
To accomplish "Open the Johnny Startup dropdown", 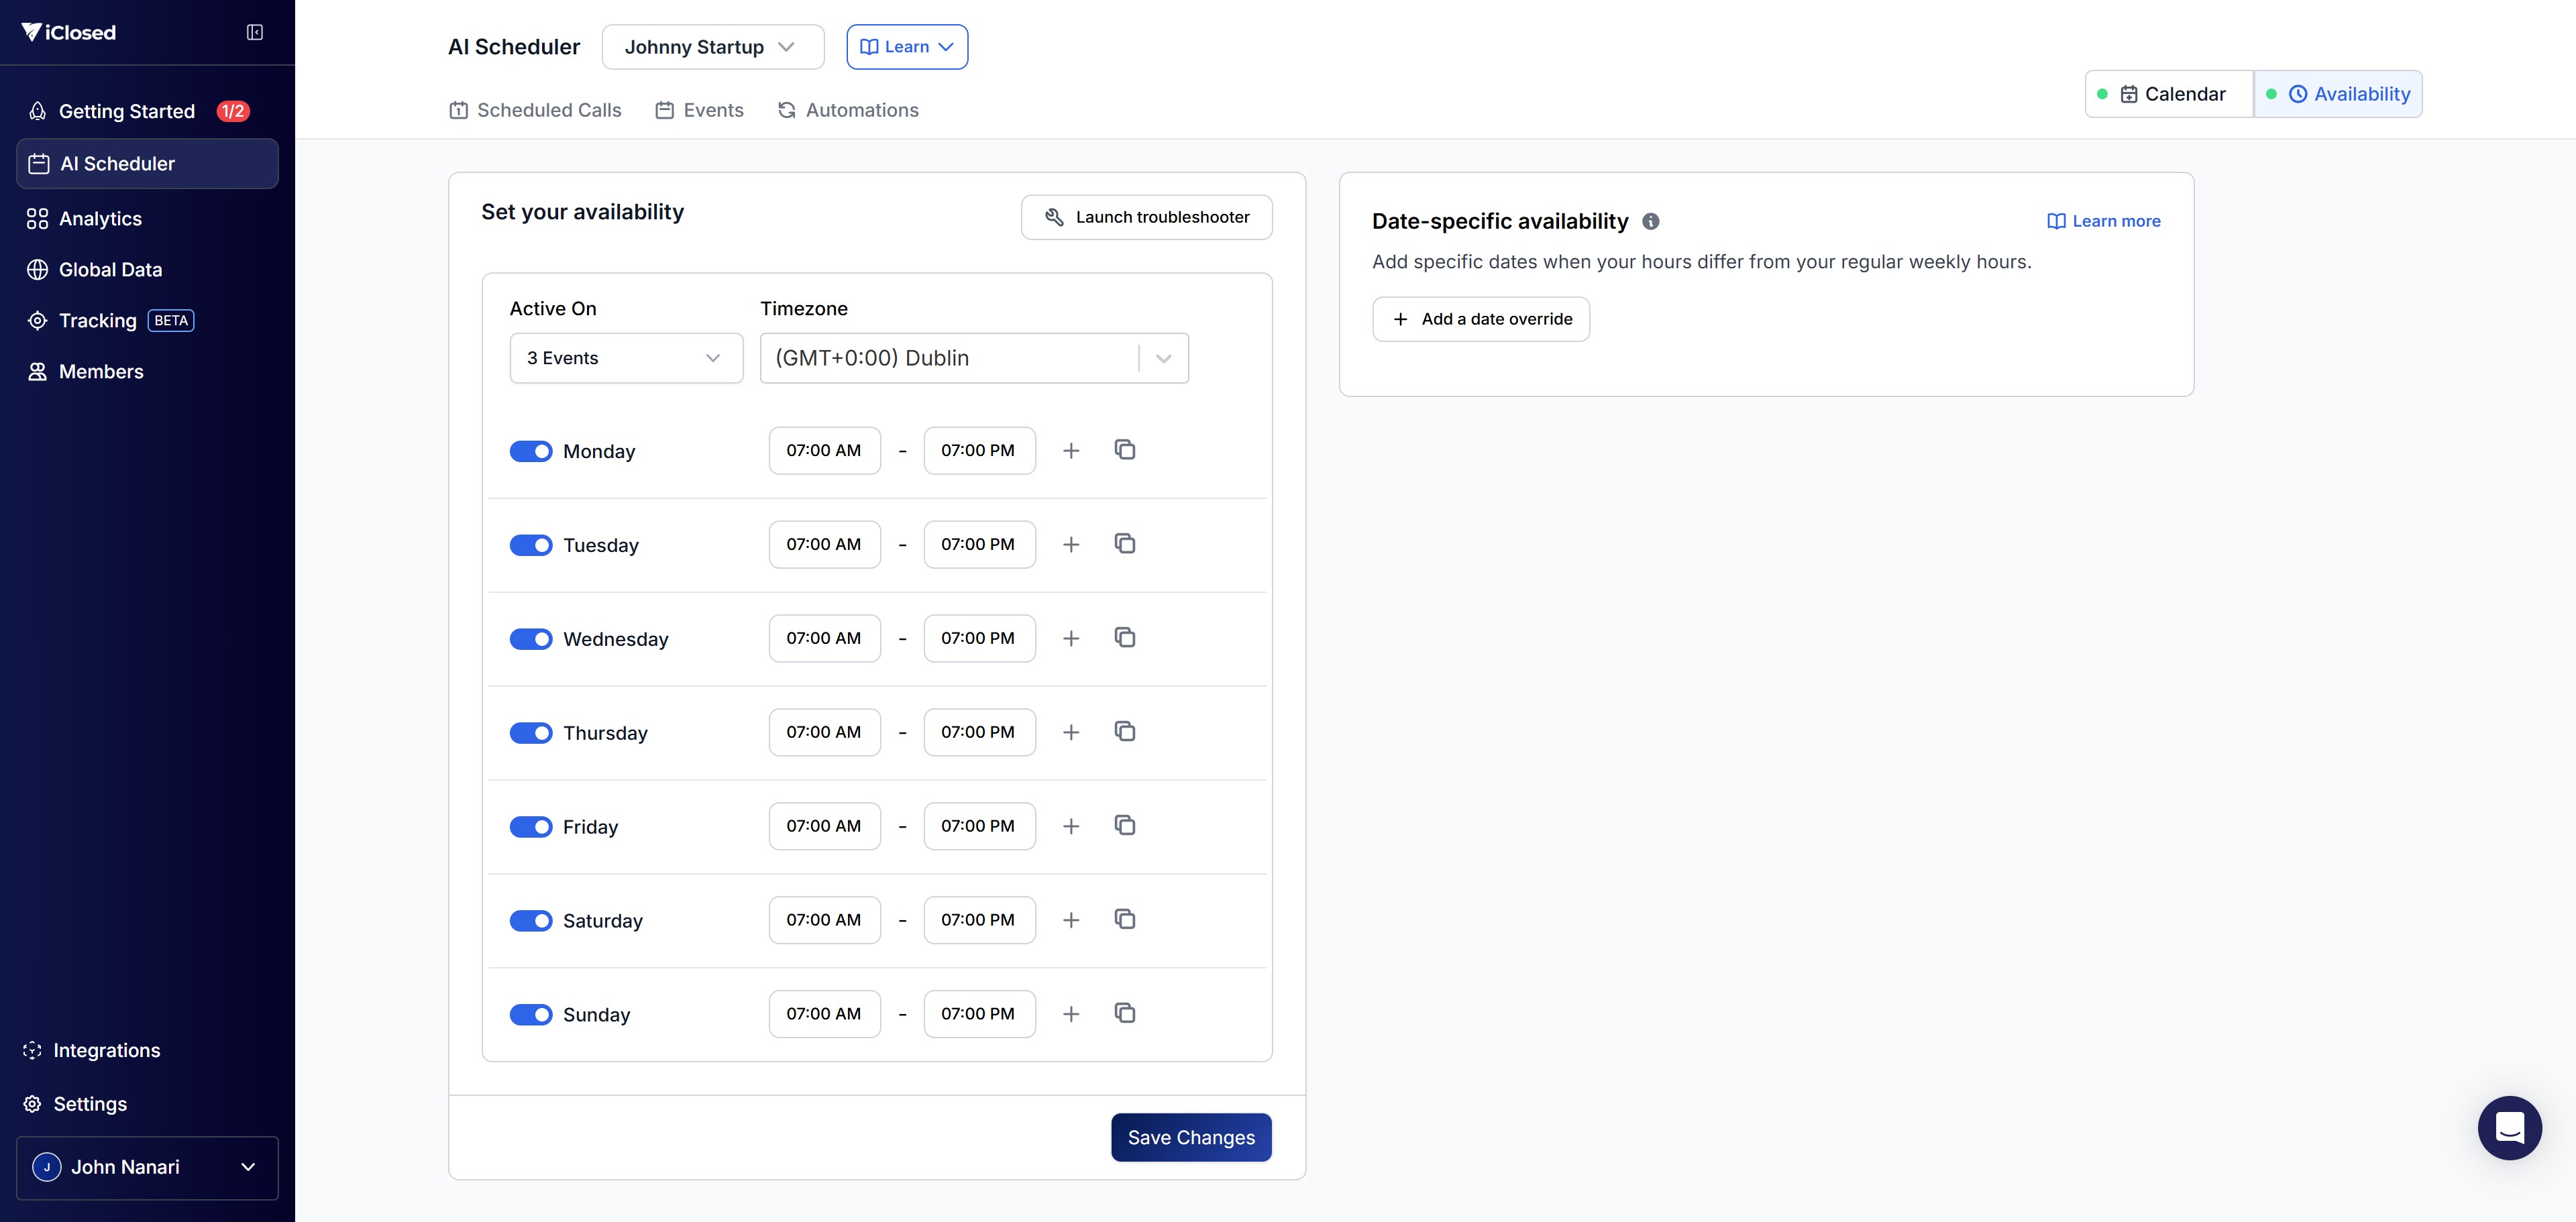I will (712, 47).
